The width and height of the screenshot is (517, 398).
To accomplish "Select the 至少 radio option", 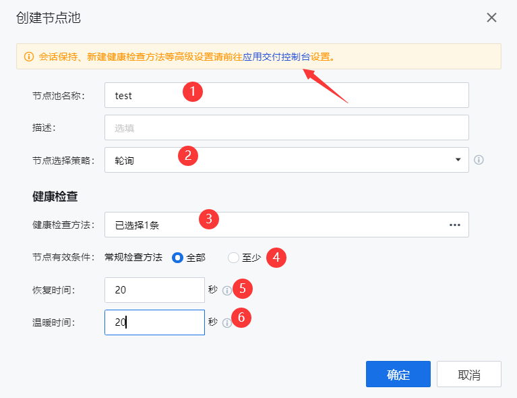I will click(x=233, y=258).
